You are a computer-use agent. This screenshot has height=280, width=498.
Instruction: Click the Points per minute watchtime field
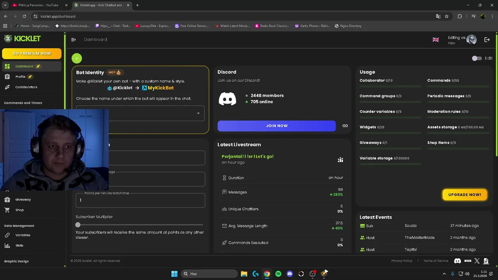tap(140, 200)
